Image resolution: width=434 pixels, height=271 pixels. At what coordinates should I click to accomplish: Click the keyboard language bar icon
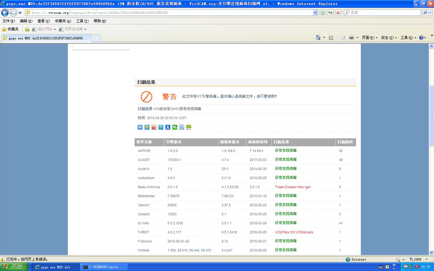[381, 267]
